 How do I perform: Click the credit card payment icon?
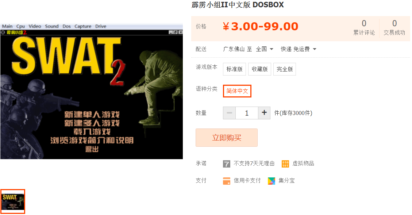[x=227, y=181]
